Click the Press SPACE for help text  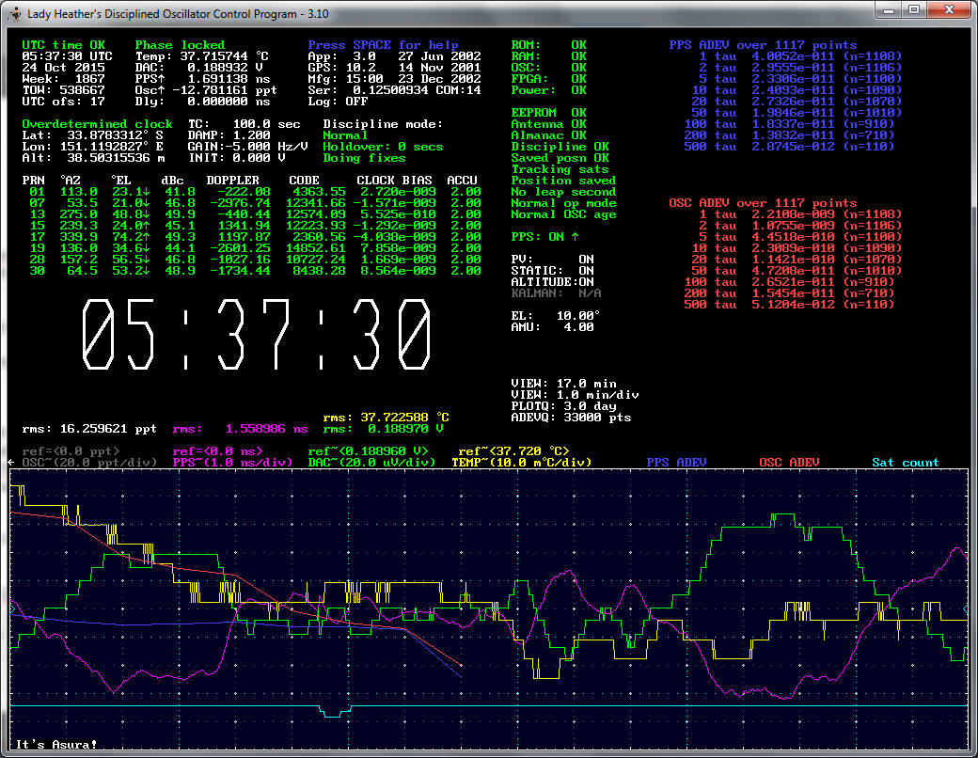point(383,45)
